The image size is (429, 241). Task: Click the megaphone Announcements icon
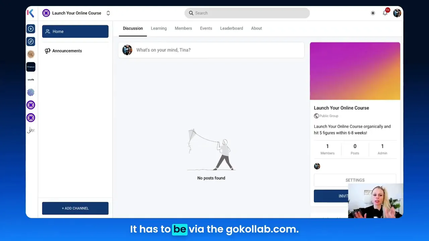tap(48, 51)
